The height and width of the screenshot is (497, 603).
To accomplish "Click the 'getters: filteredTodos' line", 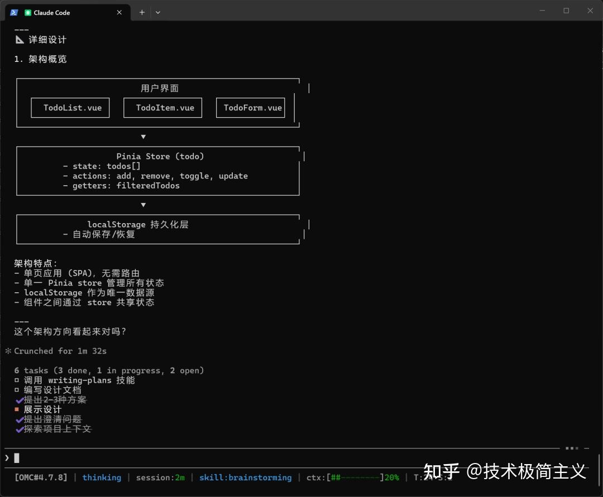I will [121, 186].
